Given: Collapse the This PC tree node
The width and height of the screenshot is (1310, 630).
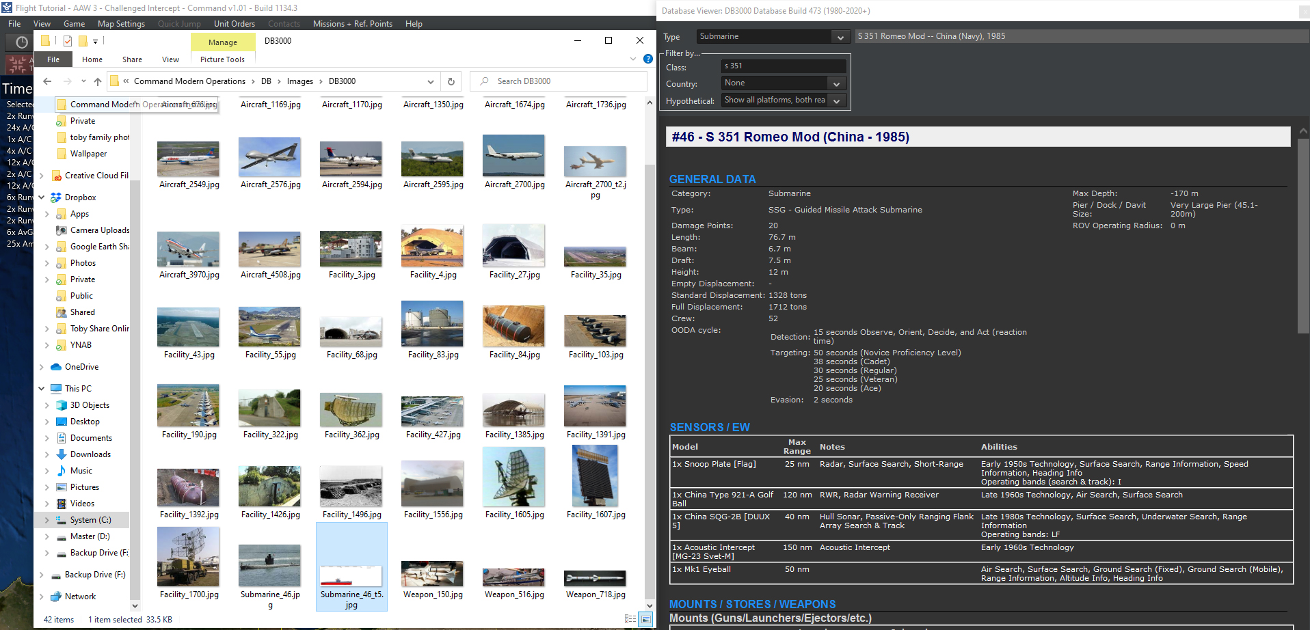Looking at the screenshot, I should [x=42, y=389].
